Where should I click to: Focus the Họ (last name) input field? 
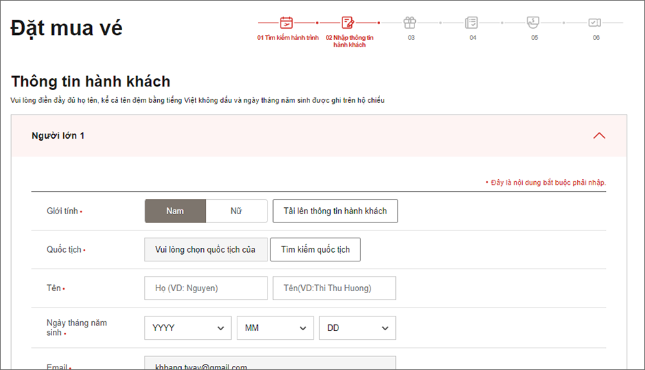[205, 288]
